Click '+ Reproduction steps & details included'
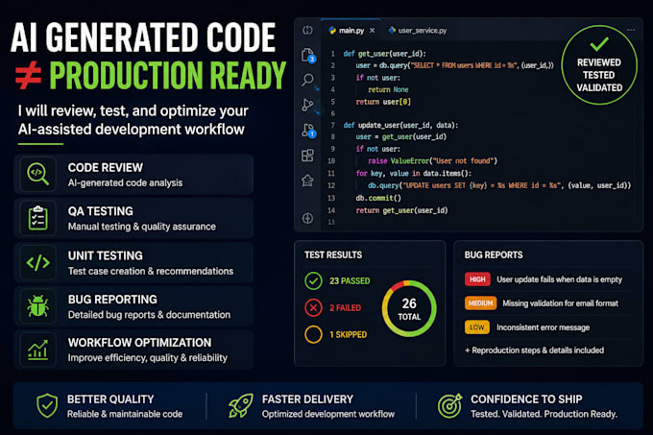 [534, 350]
